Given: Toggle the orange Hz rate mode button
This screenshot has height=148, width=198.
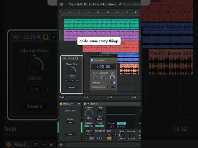Looking at the screenshot, I should pos(109,139).
